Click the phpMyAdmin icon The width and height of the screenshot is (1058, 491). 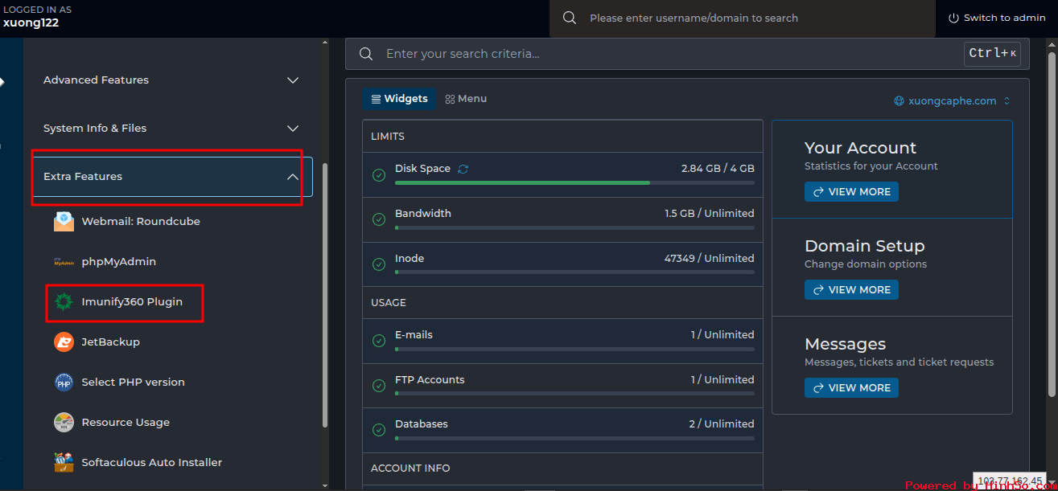tap(64, 262)
